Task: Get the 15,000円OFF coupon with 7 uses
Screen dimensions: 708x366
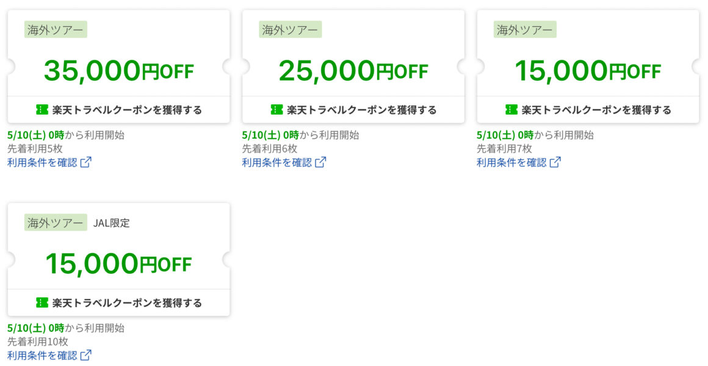Action: pyautogui.click(x=588, y=110)
